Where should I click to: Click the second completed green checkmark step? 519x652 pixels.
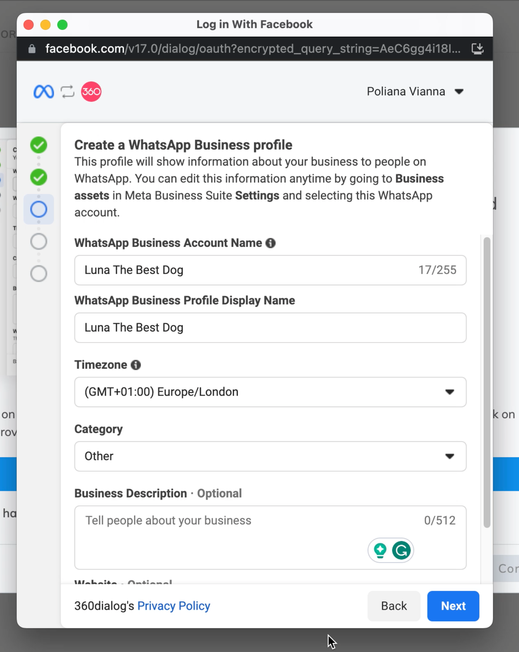pyautogui.click(x=38, y=177)
